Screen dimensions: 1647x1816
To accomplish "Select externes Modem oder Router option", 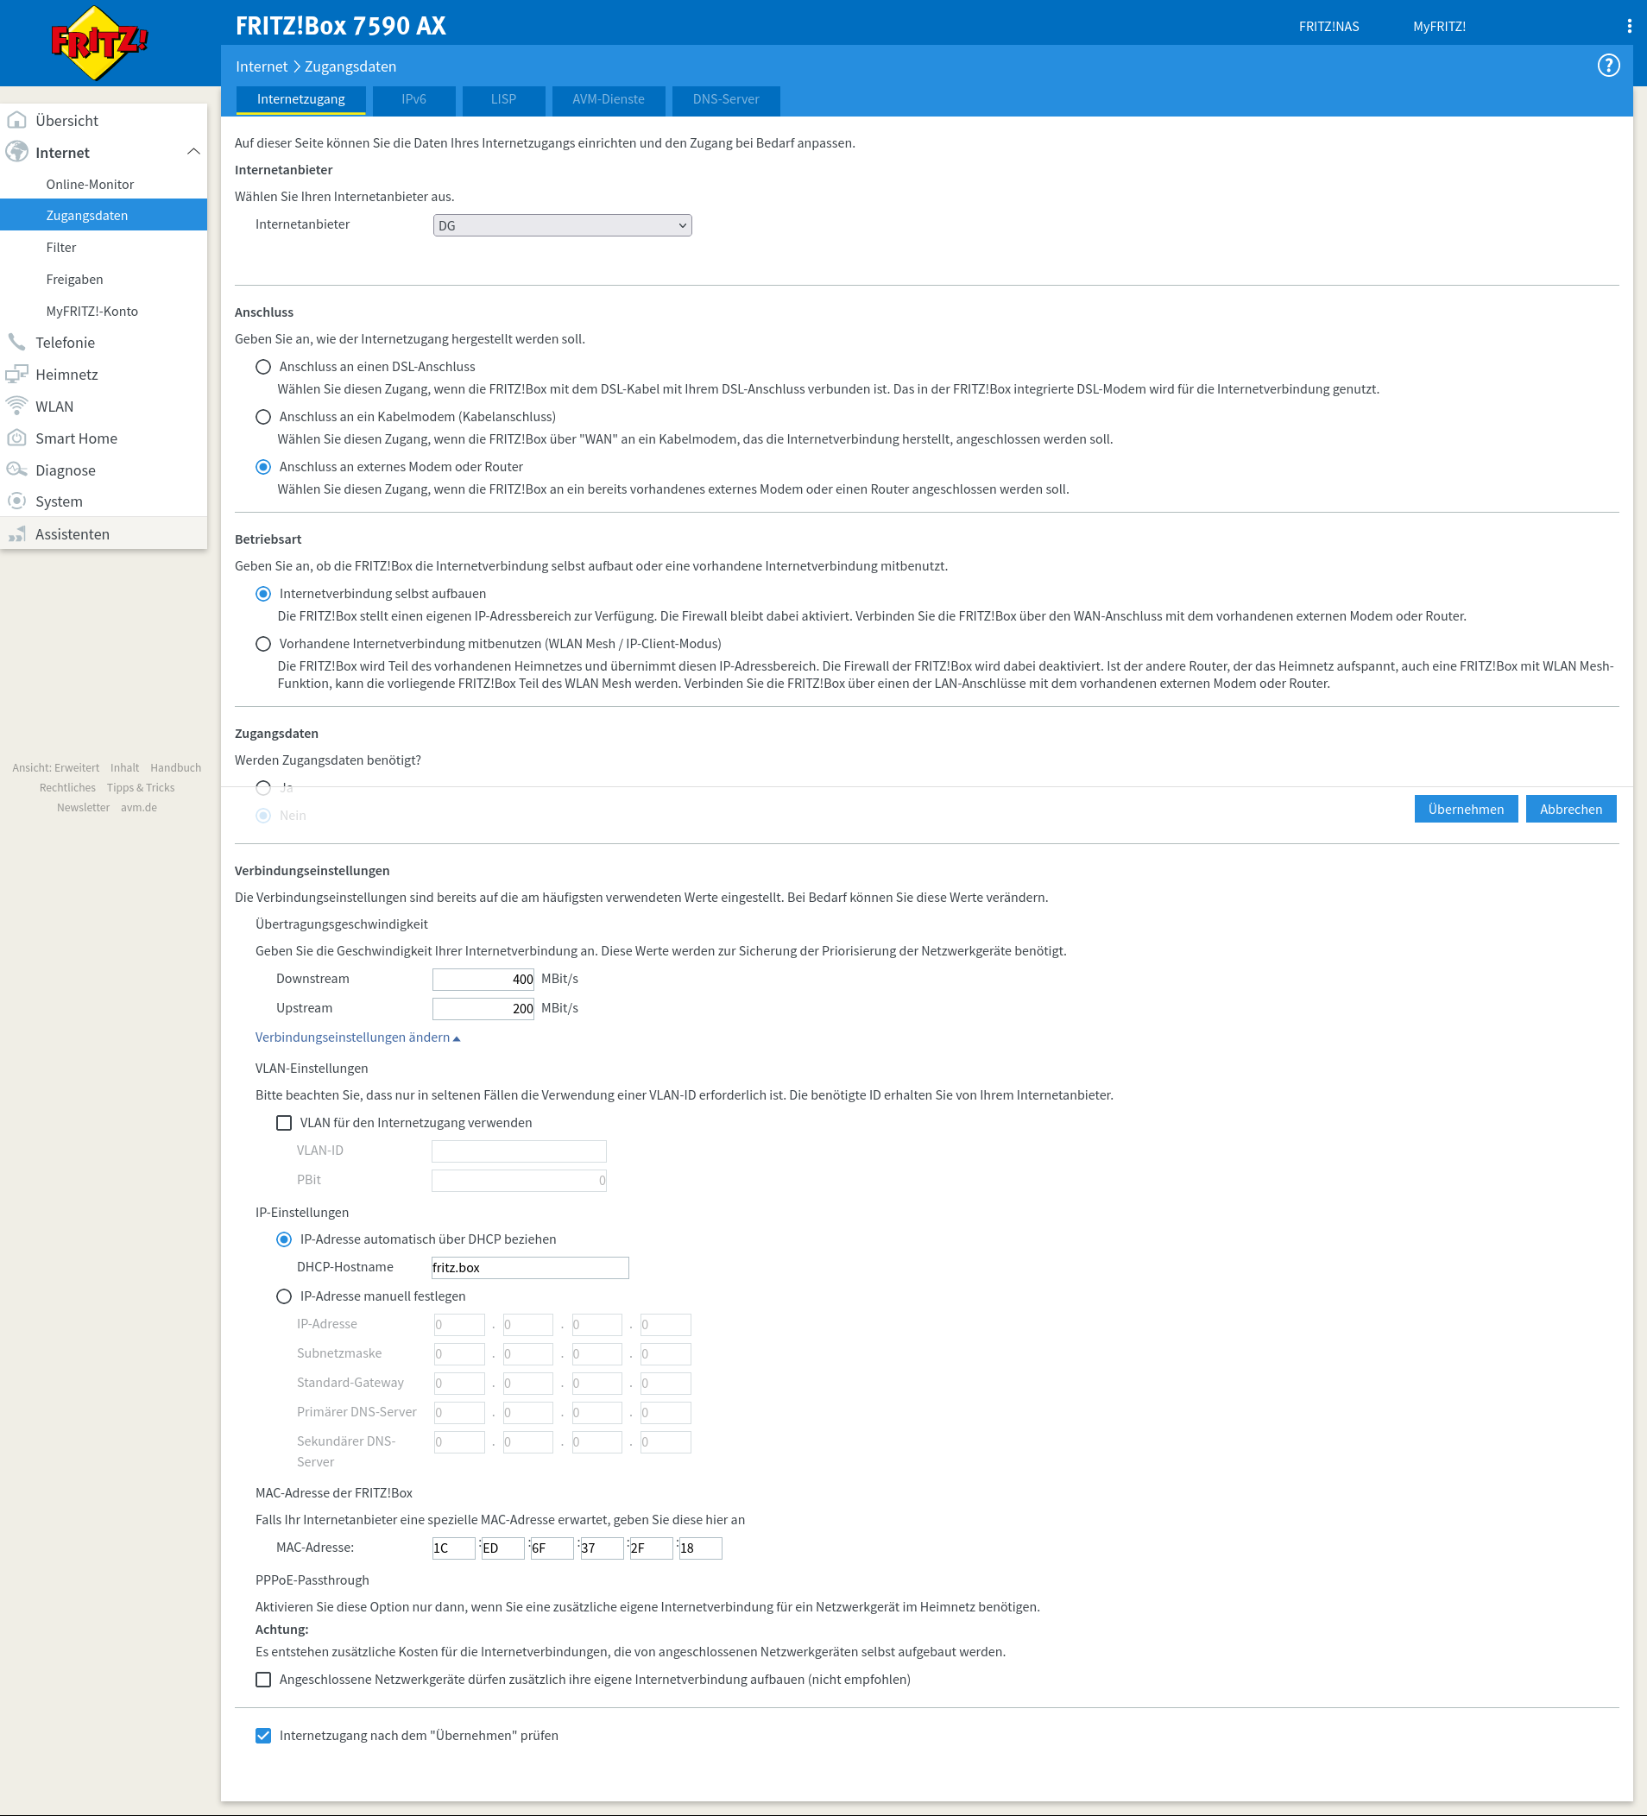I will [263, 467].
